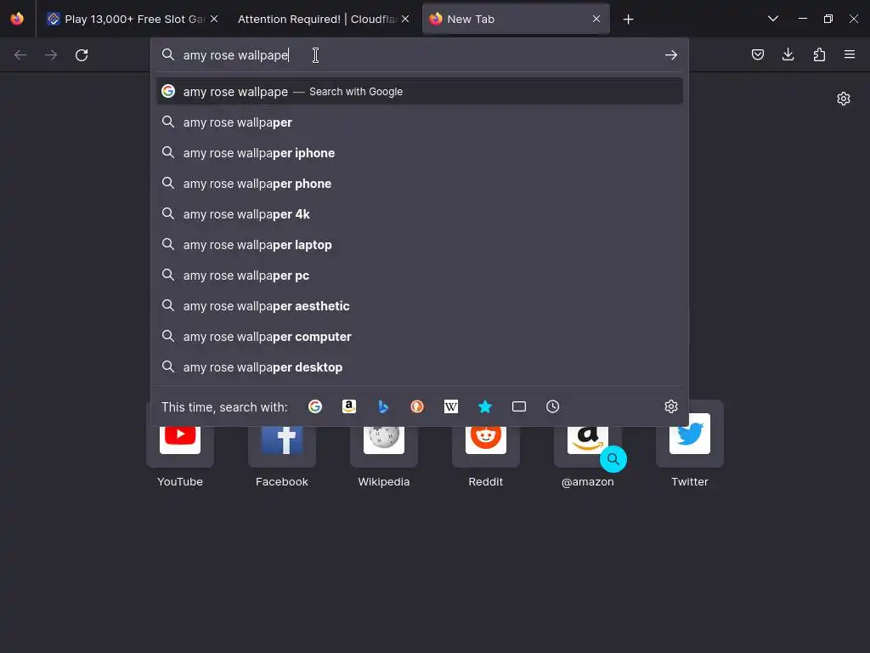Open the Downloads panel

click(x=788, y=54)
